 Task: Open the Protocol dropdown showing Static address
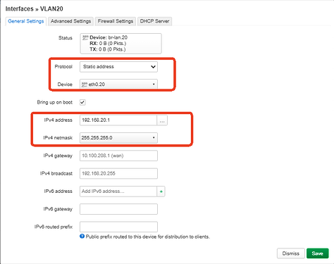118,67
